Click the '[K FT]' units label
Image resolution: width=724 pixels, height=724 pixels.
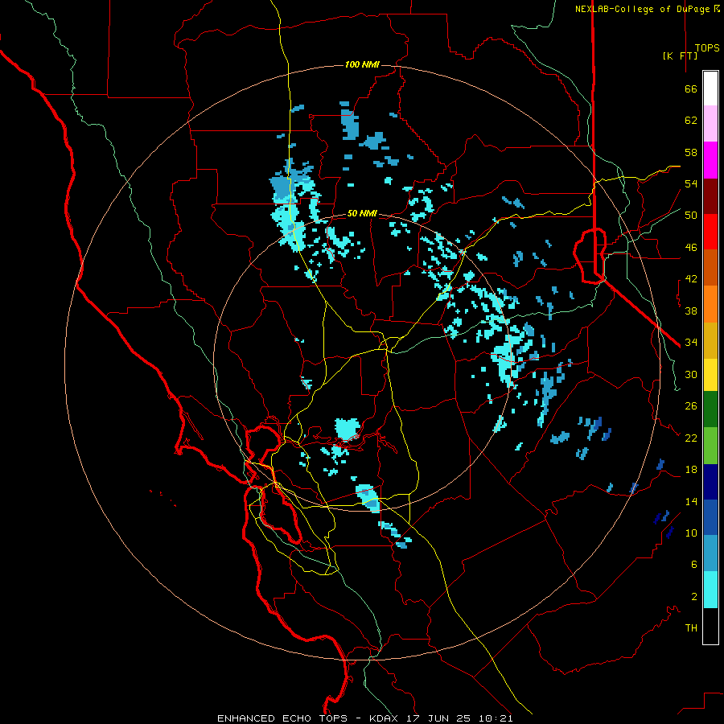[680, 56]
